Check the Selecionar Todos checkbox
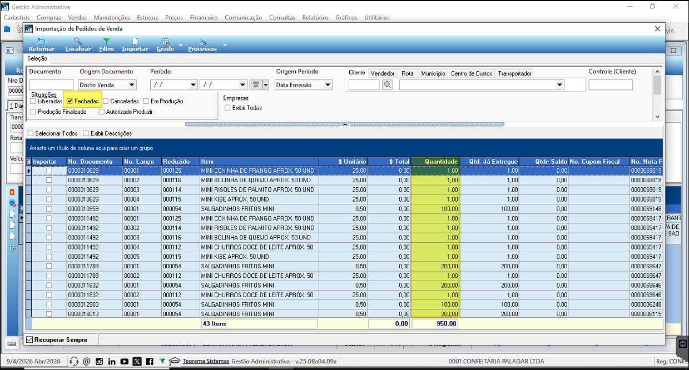689x370 pixels. 31,133
